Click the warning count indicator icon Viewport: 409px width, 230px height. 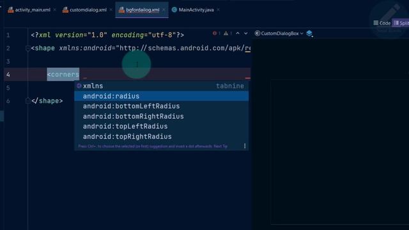tap(226, 33)
